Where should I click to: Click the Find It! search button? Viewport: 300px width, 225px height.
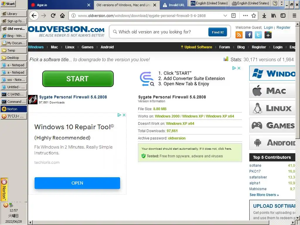point(218,32)
